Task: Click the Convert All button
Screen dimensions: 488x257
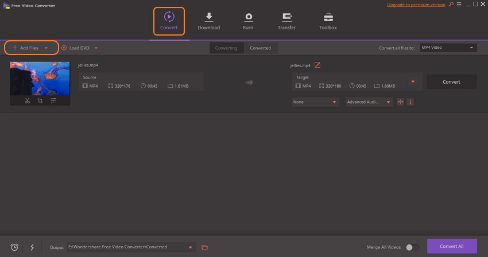Action: pos(452,247)
